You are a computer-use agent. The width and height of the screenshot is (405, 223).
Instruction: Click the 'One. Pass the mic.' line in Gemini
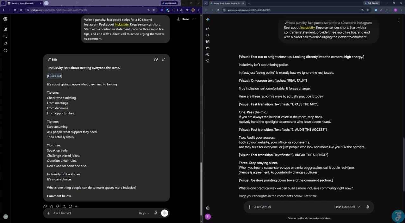point(253,112)
